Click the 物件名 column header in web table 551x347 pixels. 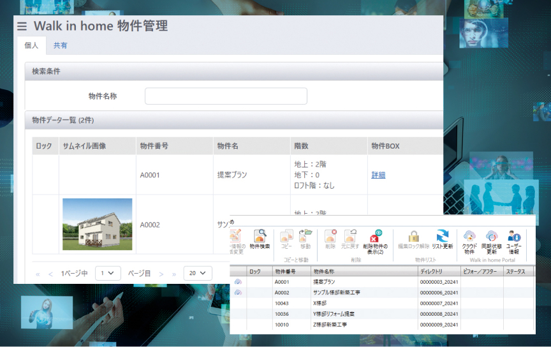(x=252, y=146)
